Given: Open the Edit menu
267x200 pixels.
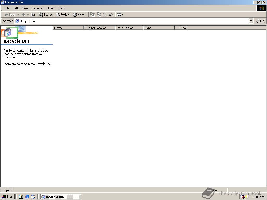Looking at the screenshot, I should 16,8.
